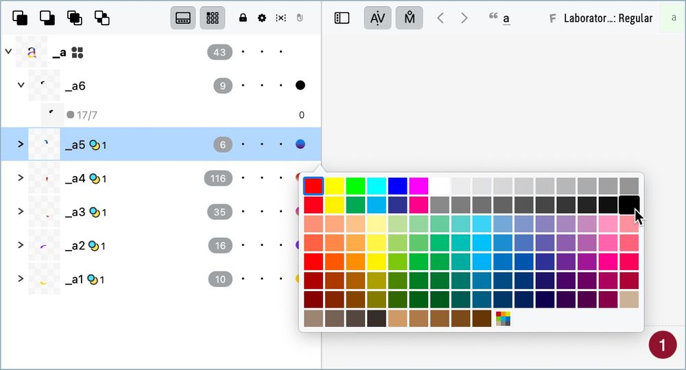Expand the _a2 row chevron
Screen dimensions: 686x370
(x=21, y=245)
